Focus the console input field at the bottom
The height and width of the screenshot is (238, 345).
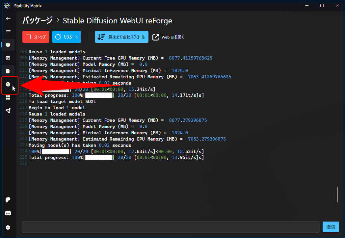point(170,227)
